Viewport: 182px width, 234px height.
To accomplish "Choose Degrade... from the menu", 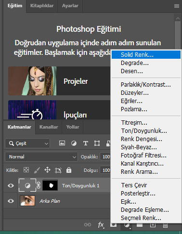I will (146, 63).
